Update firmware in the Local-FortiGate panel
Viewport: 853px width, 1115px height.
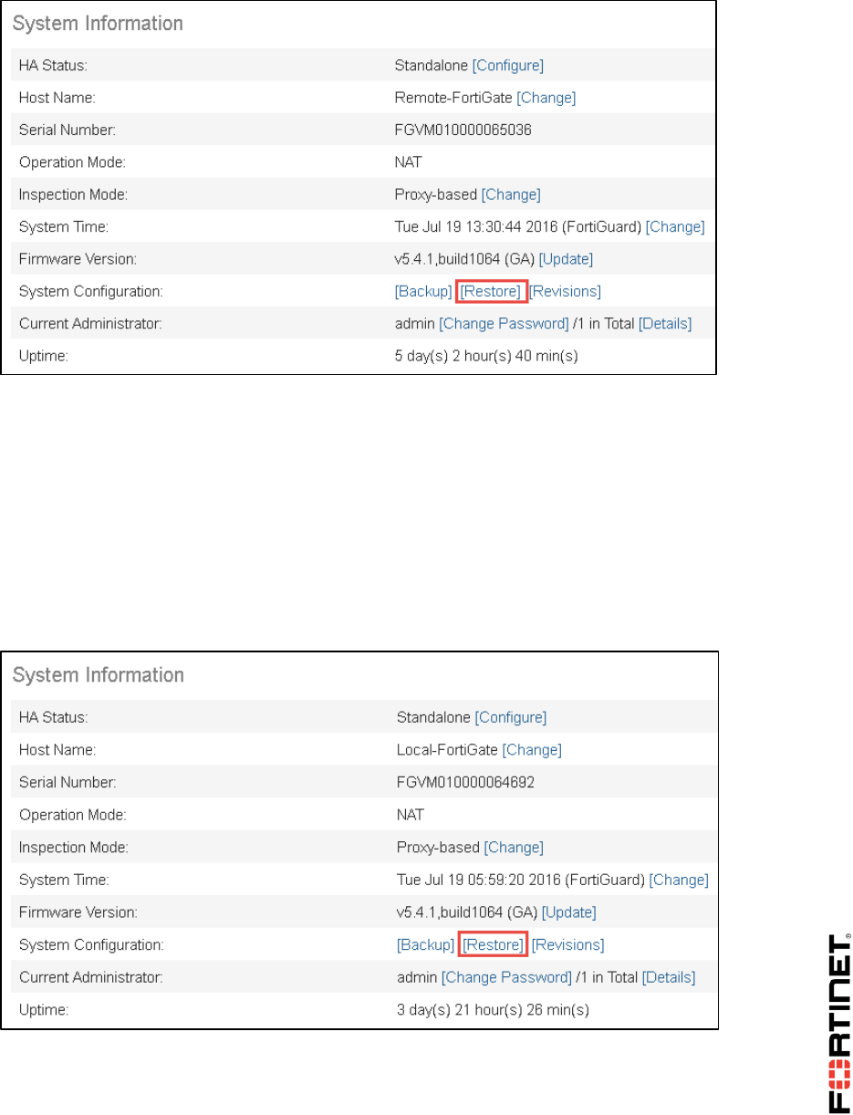click(569, 912)
